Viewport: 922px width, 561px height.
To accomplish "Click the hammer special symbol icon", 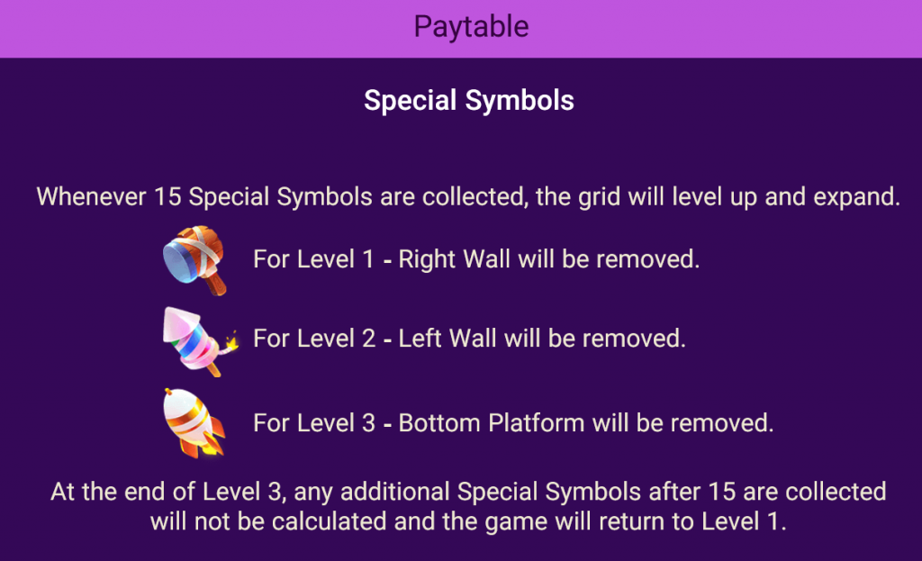I will [x=194, y=260].
